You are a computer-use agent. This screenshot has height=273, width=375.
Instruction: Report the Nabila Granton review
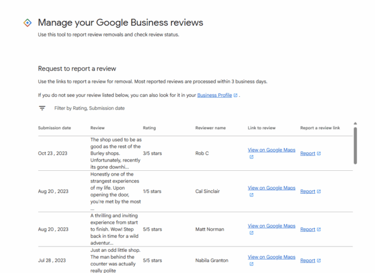click(308, 261)
